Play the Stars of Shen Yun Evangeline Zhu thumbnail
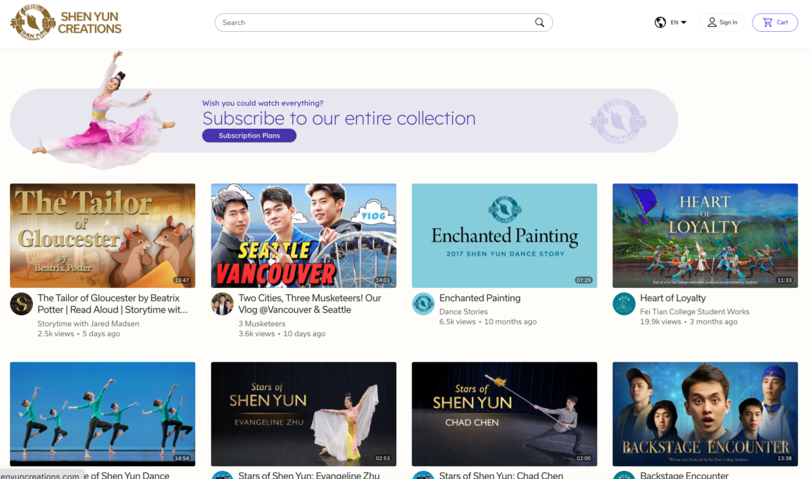Viewport: 810px width, 479px height. tap(303, 414)
